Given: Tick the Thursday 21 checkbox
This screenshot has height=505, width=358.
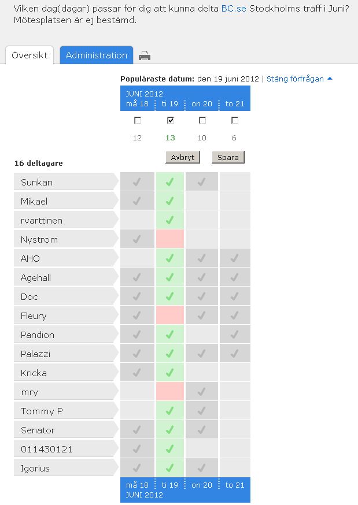Looking at the screenshot, I should tap(235, 121).
